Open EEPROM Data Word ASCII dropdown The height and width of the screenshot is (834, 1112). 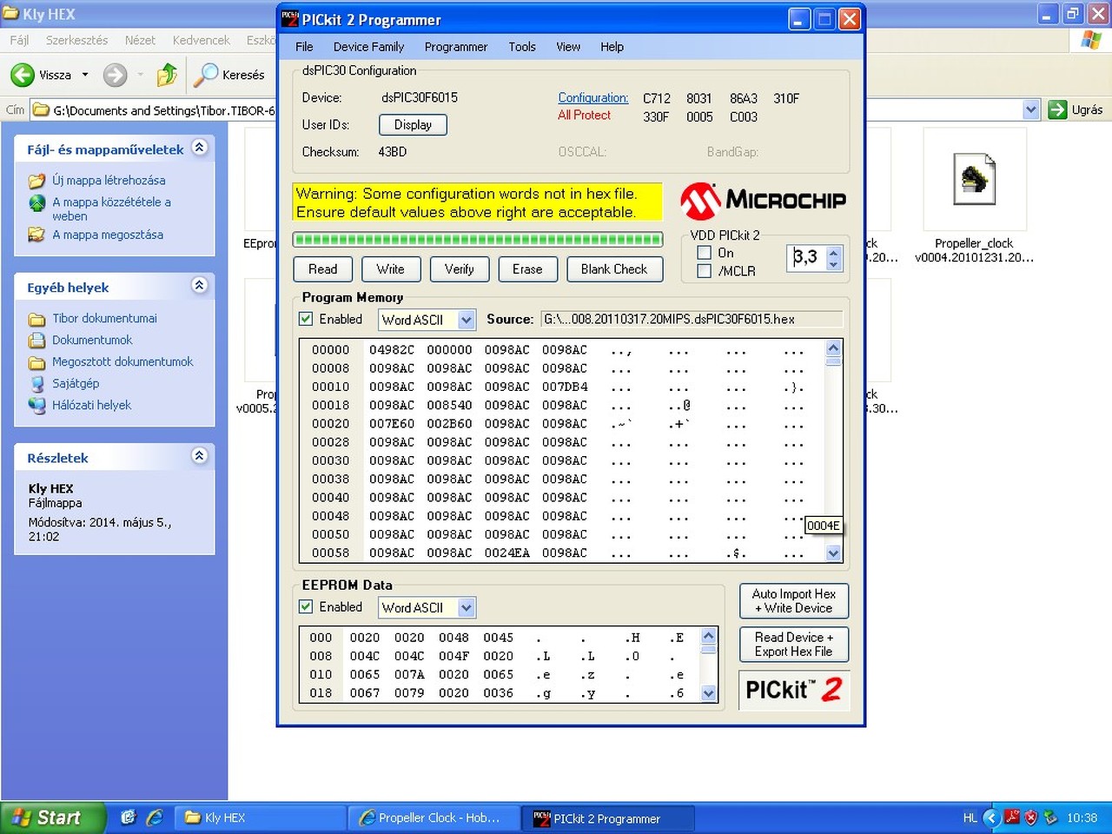(467, 608)
